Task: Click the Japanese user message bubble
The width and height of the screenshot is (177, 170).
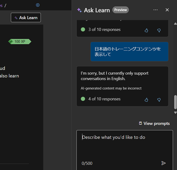Action: pos(130,52)
